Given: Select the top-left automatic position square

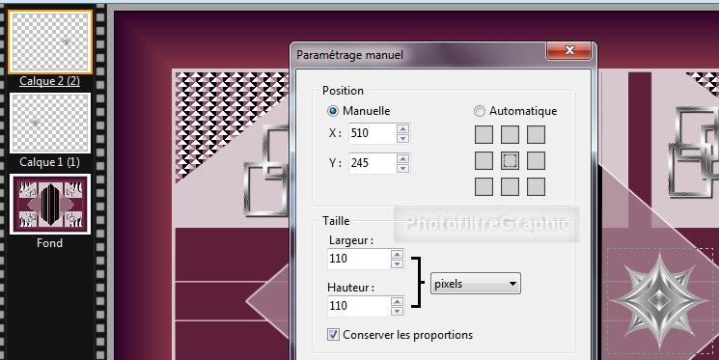Looking at the screenshot, I should (x=484, y=135).
